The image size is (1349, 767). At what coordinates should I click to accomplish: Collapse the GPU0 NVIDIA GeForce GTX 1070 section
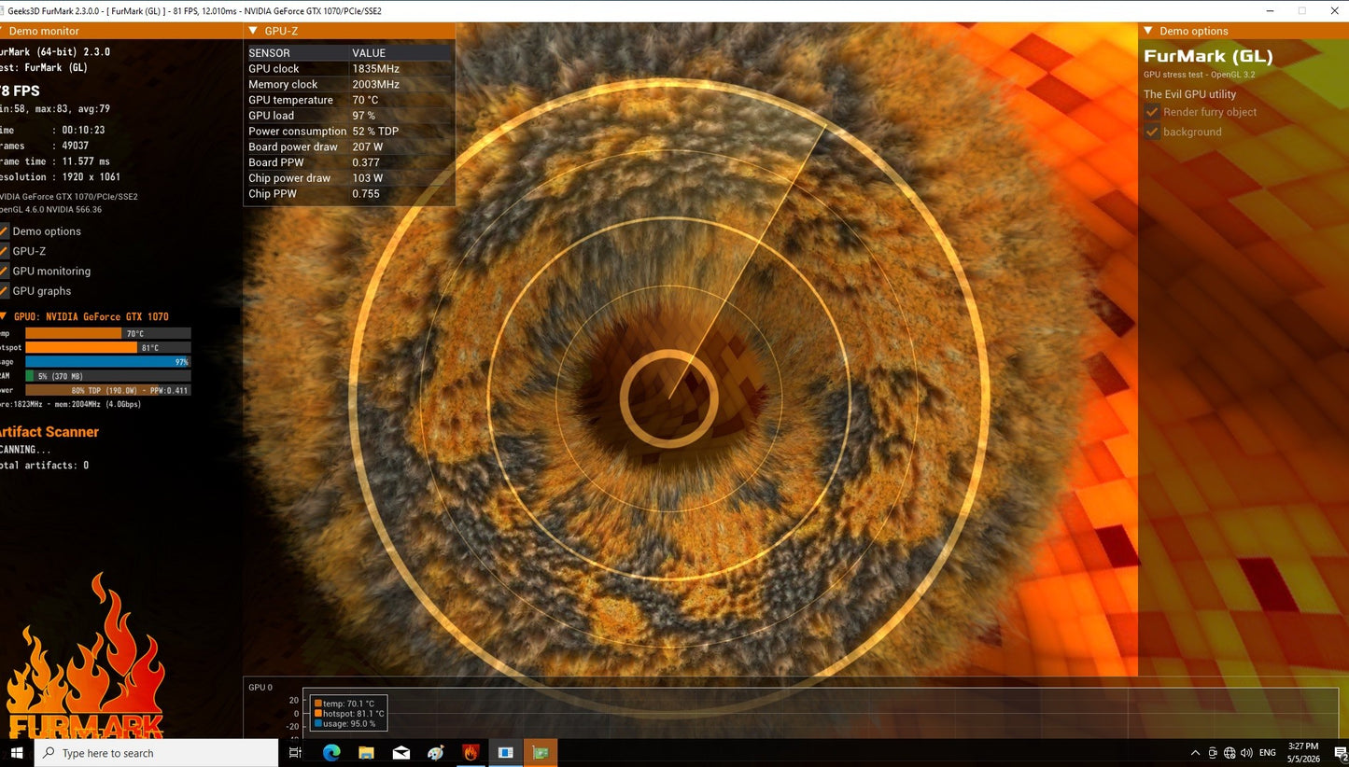[4, 316]
